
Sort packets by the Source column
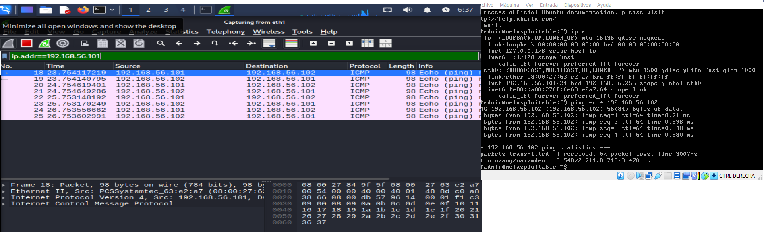pos(179,66)
